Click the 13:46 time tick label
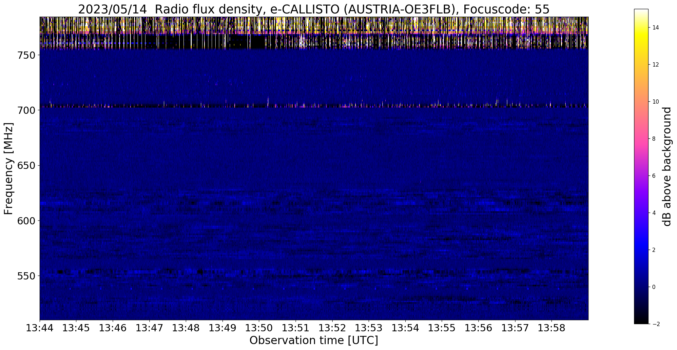This screenshot has height=350, width=677. pos(113,328)
